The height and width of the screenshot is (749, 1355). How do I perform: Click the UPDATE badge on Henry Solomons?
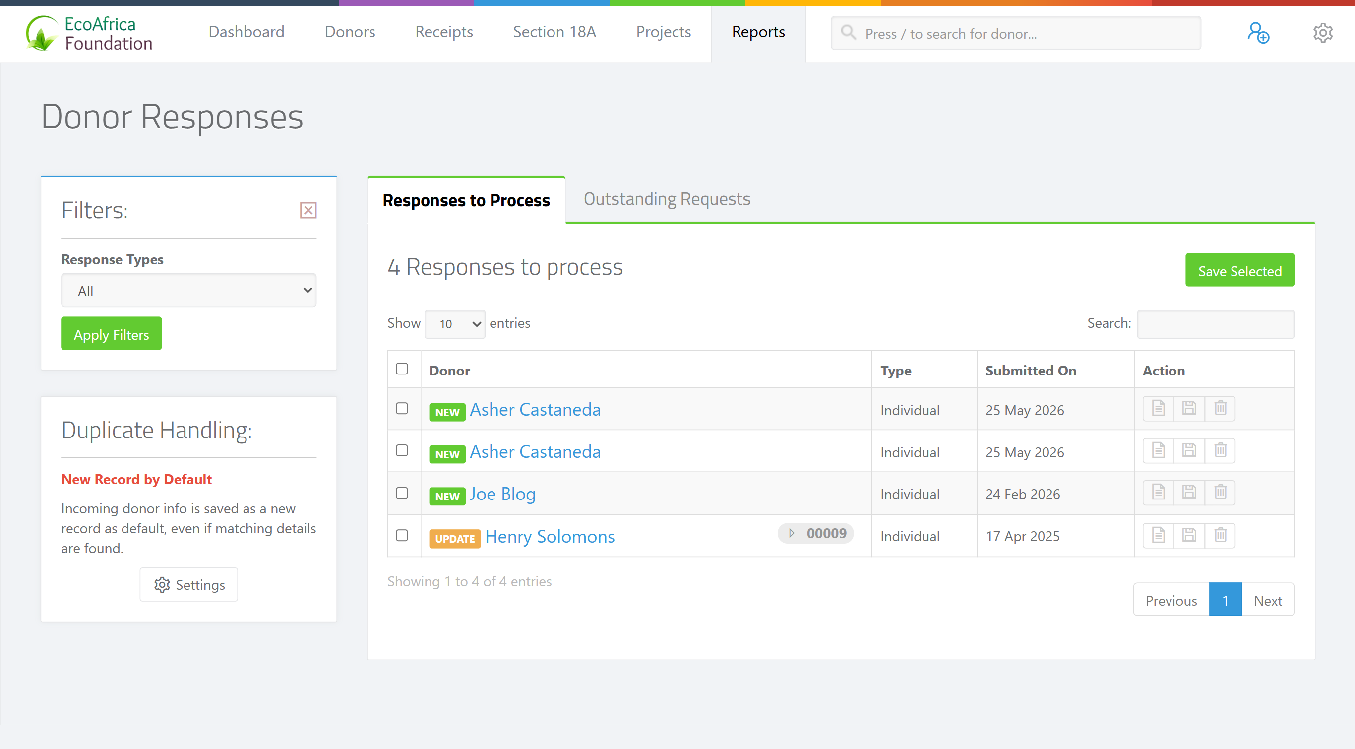[x=455, y=539]
